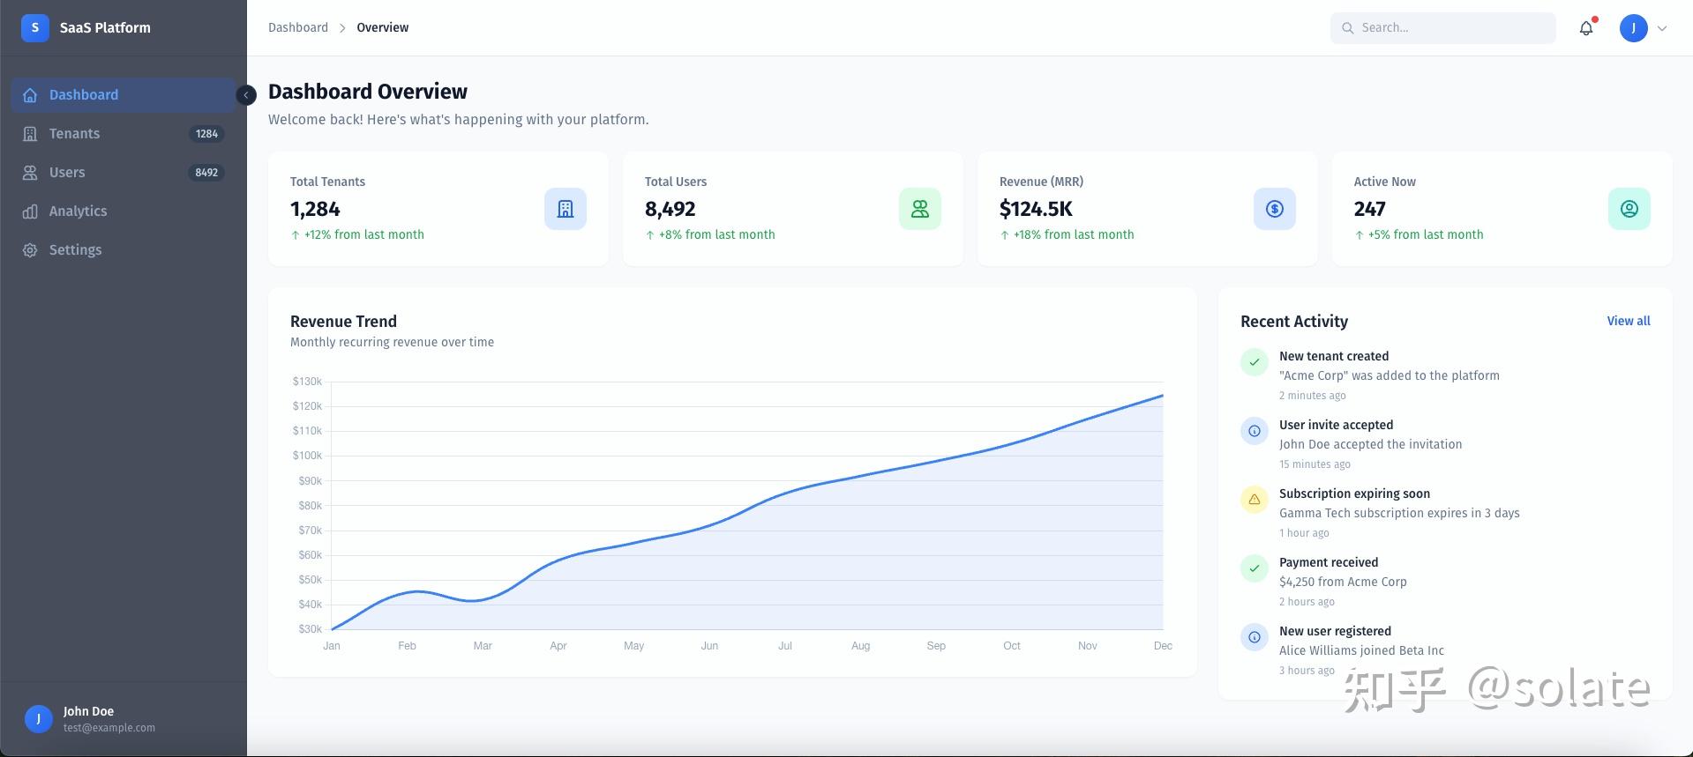
Task: Expand the user menu dropdown arrow
Action: (x=1662, y=28)
